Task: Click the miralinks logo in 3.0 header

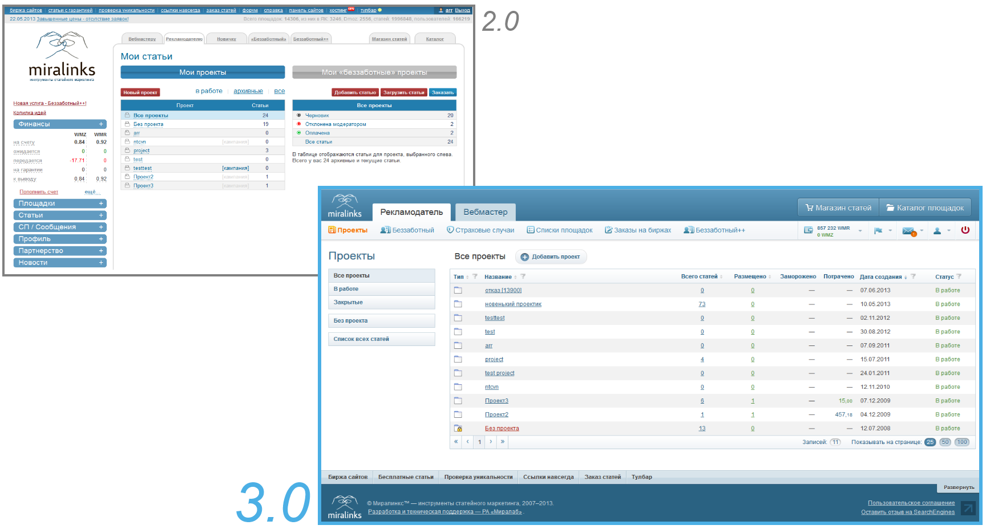Action: [x=345, y=206]
